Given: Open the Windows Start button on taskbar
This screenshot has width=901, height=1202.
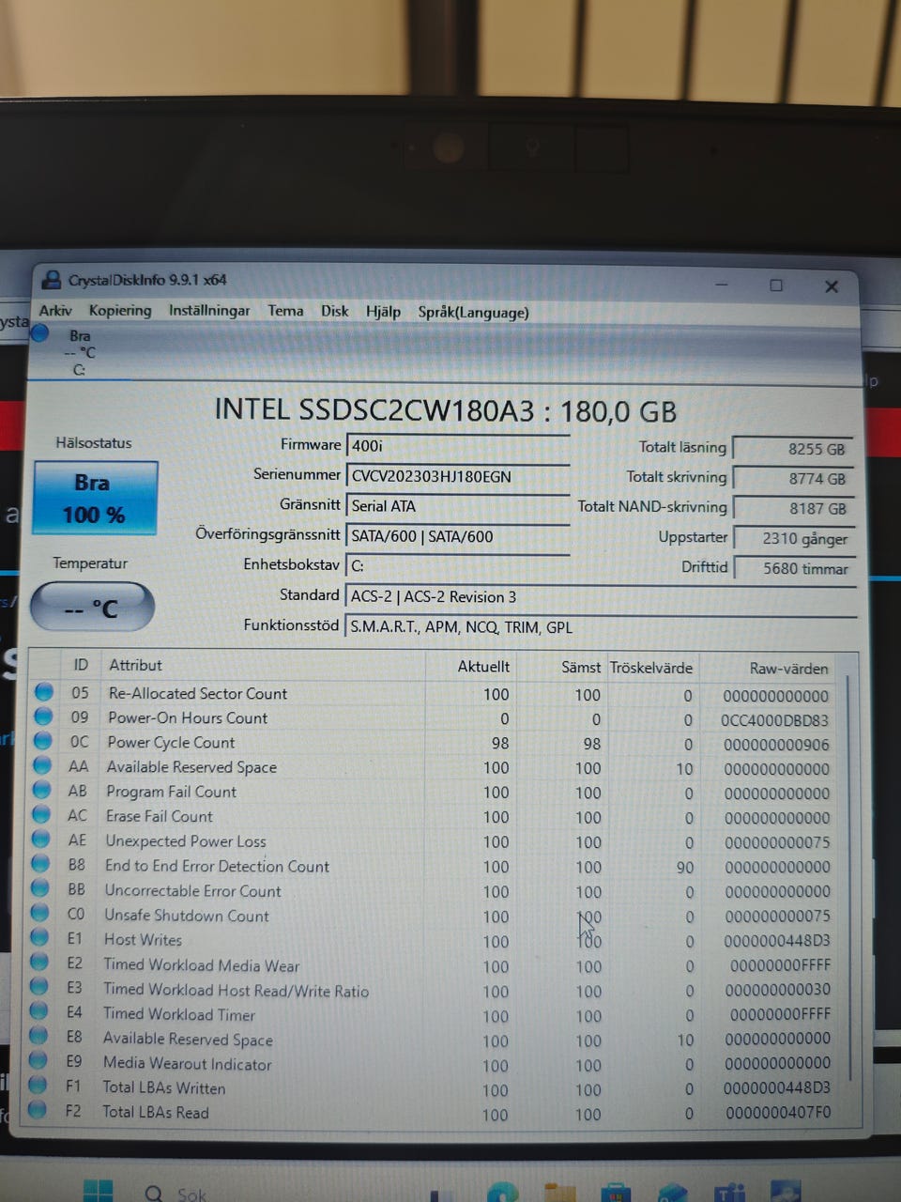Looking at the screenshot, I should 98,1193.
